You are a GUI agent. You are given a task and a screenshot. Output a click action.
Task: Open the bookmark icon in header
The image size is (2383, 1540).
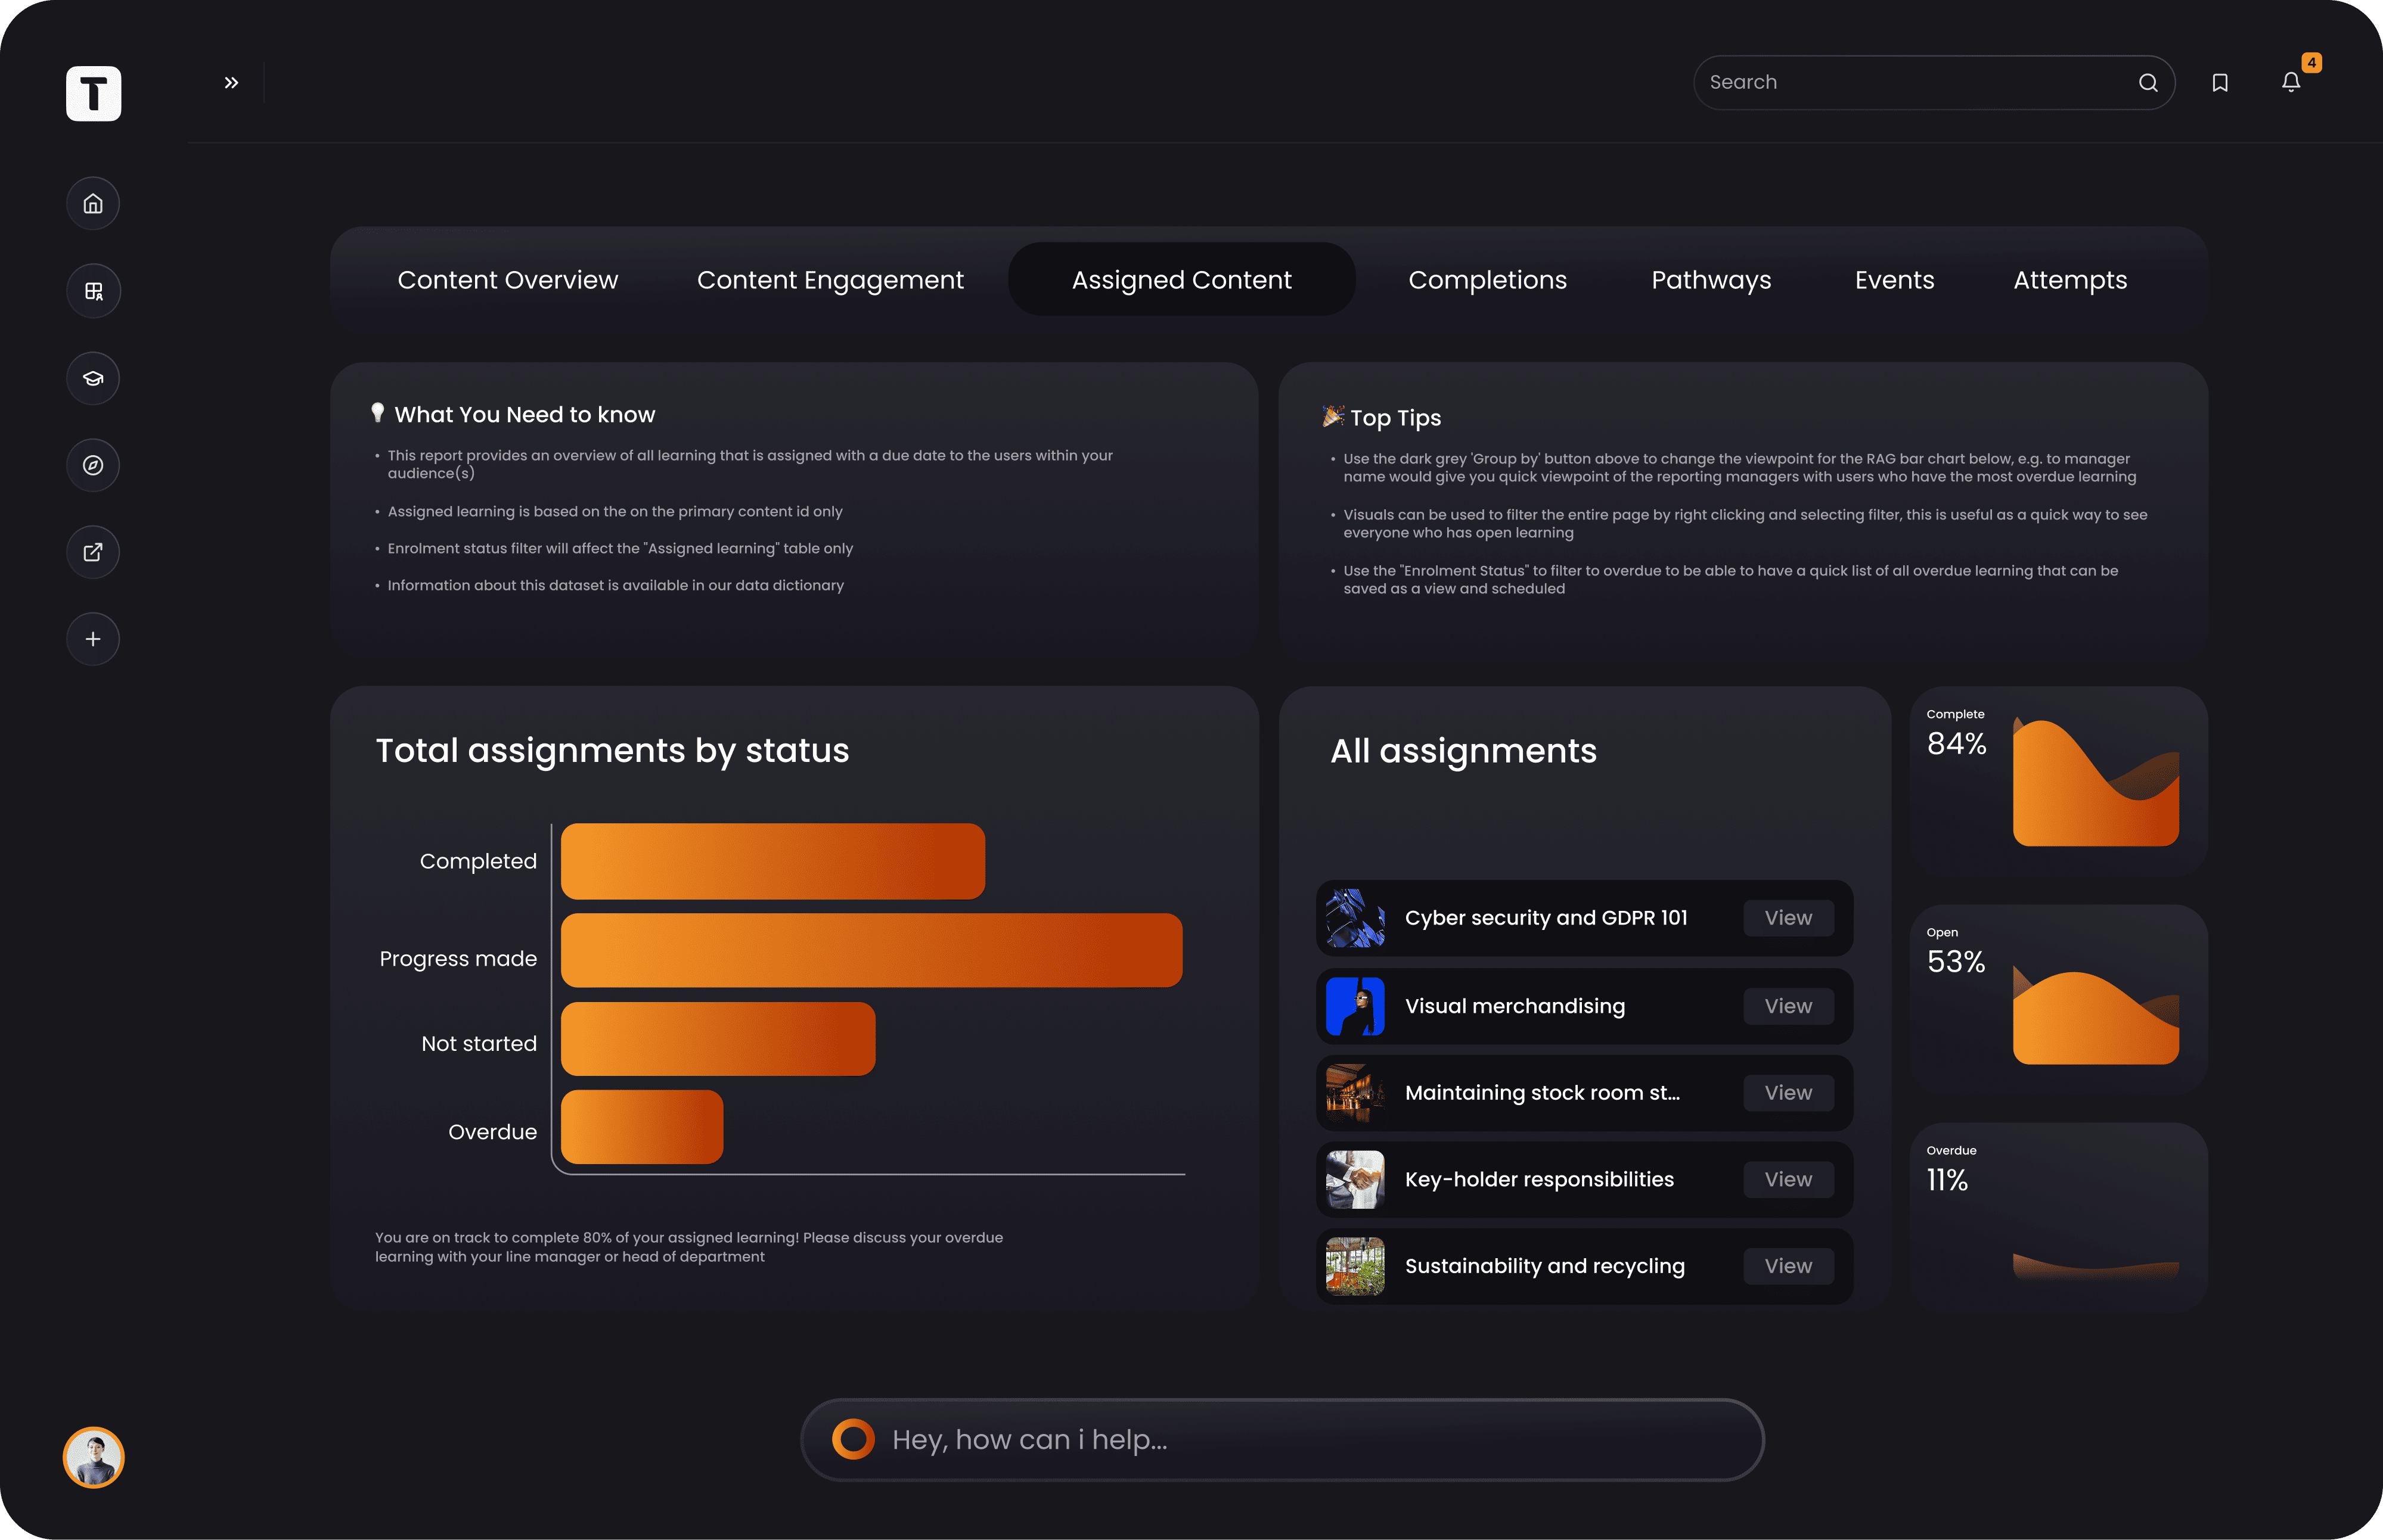[2219, 83]
